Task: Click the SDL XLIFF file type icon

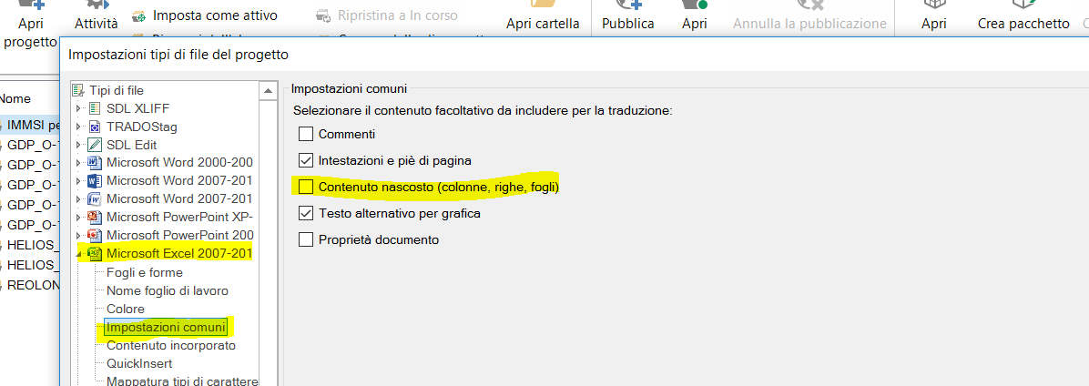Action: 95,108
